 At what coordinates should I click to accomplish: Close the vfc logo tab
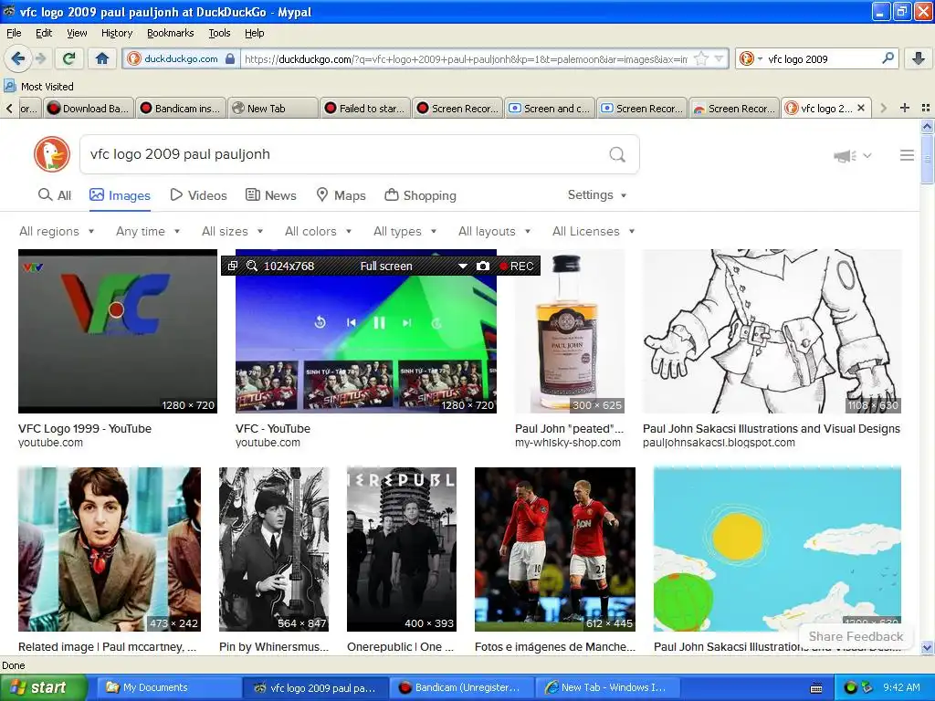point(860,108)
